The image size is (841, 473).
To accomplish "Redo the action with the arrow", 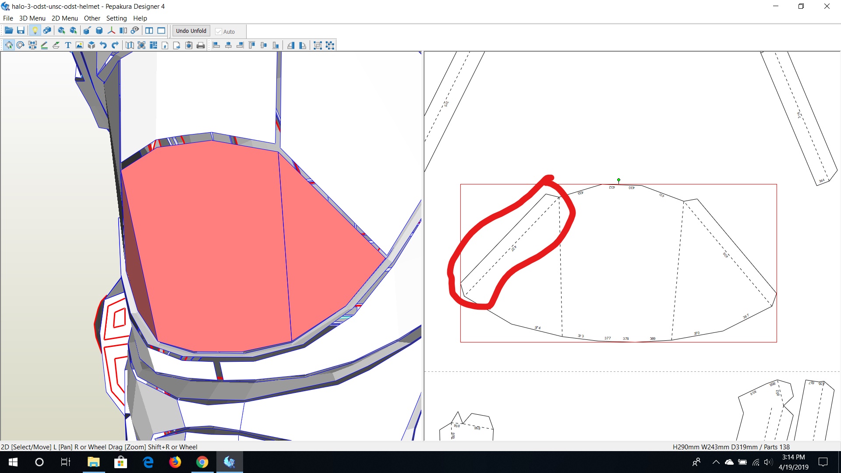I will tap(115, 45).
